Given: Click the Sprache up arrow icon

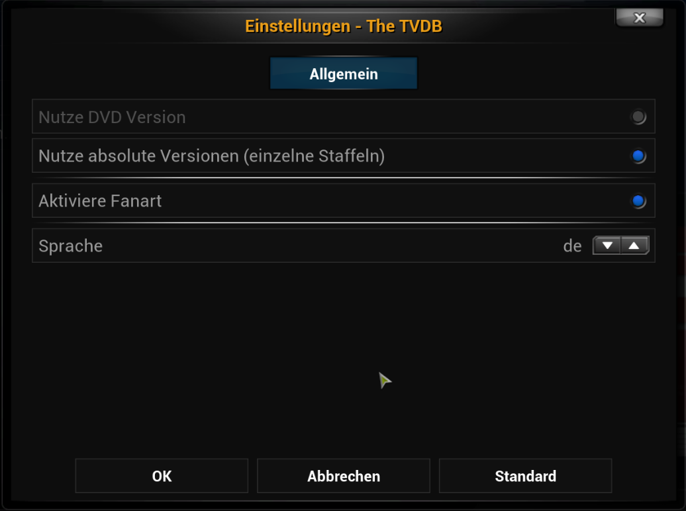Looking at the screenshot, I should [x=634, y=246].
